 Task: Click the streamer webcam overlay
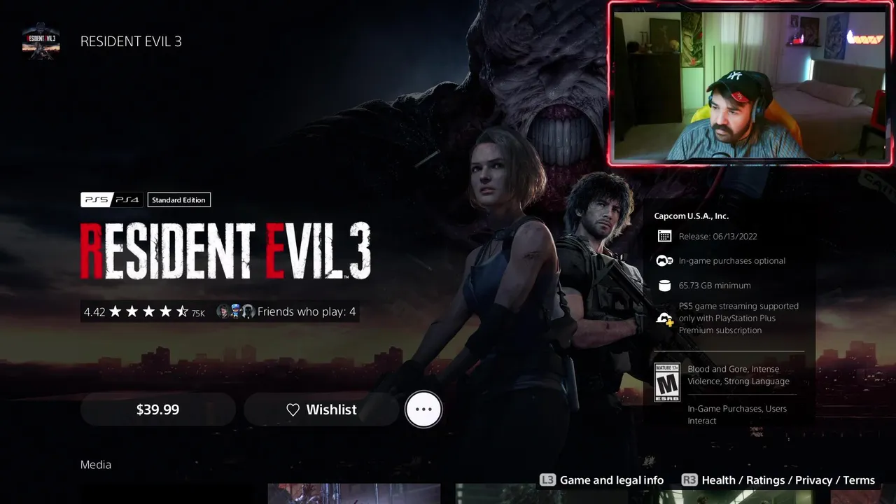[750, 84]
